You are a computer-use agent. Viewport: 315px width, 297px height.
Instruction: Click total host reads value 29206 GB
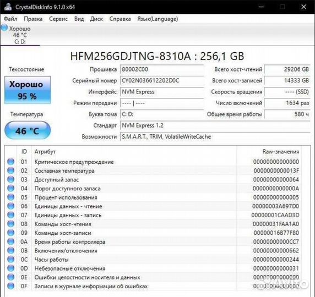287,69
